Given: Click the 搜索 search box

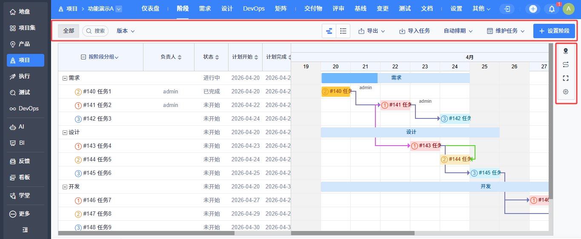Looking at the screenshot, I should (x=95, y=31).
